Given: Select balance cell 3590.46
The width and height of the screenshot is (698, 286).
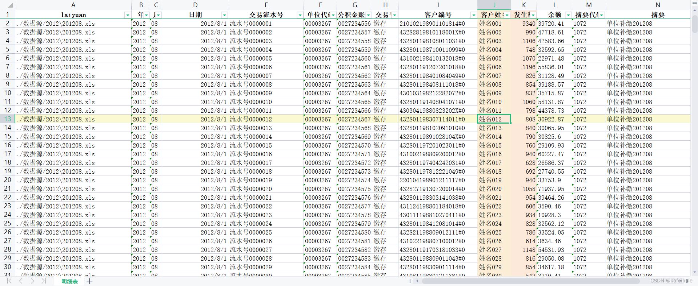Looking at the screenshot, I should coord(554,206).
